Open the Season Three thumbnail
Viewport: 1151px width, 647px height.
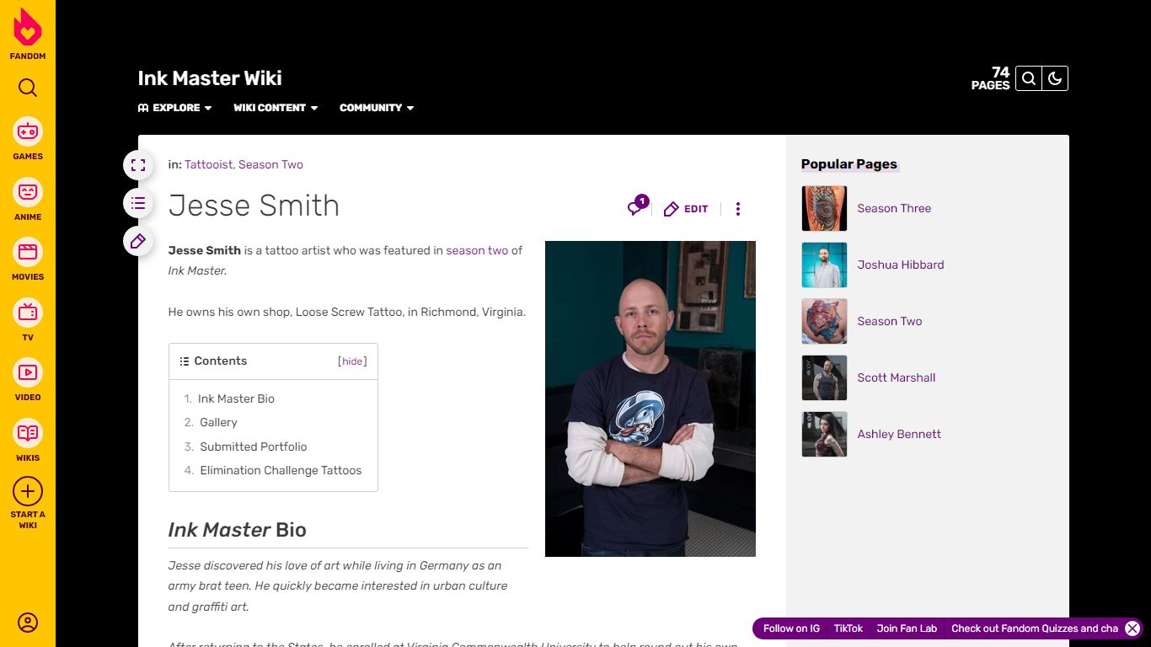point(824,208)
